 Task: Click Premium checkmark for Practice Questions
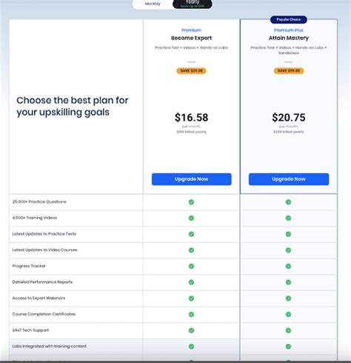pyautogui.click(x=191, y=202)
